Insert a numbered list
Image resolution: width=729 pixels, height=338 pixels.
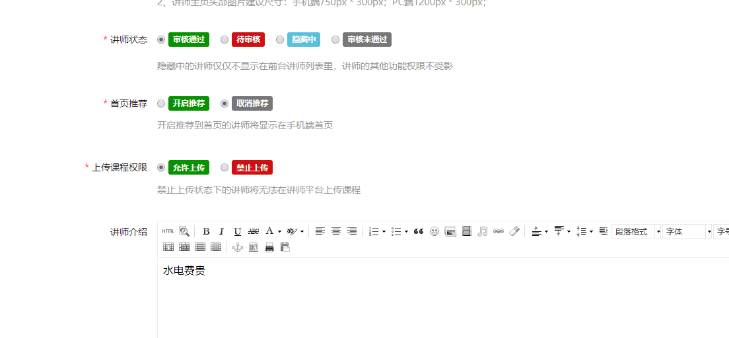(x=374, y=231)
